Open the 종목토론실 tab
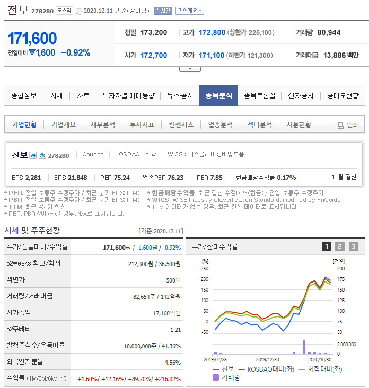Screen dimensions: 369x388 (259, 95)
